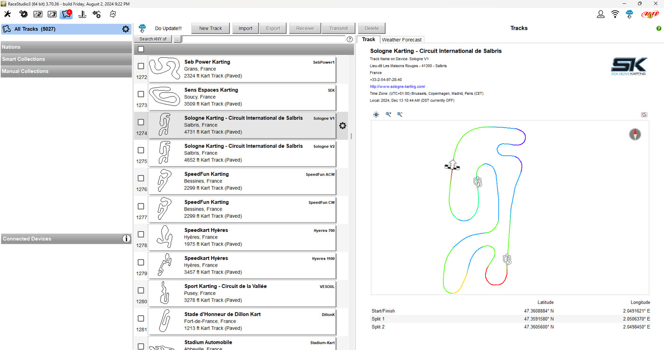Open gear for selected Sologne V1 track
Viewport: 664px width, 350px height.
[x=342, y=126]
